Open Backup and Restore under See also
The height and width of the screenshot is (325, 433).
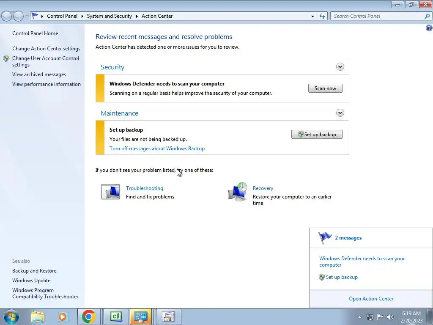click(x=34, y=271)
